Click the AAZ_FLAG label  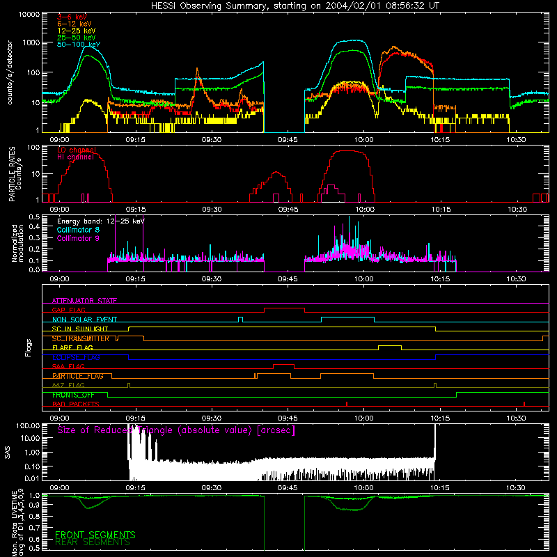tap(68, 385)
